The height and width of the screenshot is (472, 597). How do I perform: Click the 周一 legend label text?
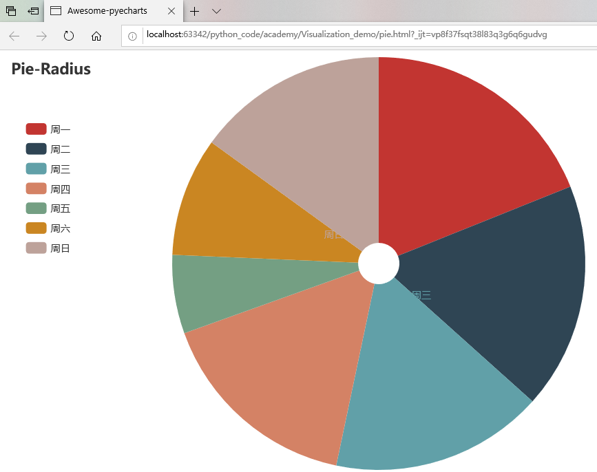60,129
